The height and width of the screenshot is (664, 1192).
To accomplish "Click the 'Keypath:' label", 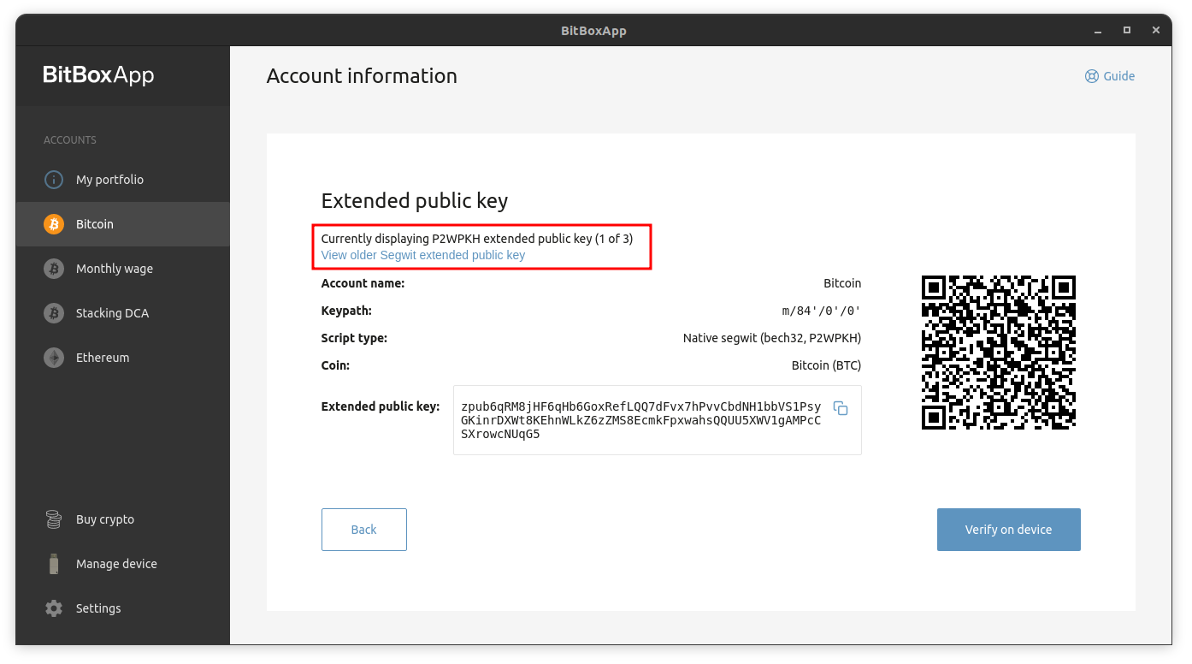I will [x=346, y=311].
